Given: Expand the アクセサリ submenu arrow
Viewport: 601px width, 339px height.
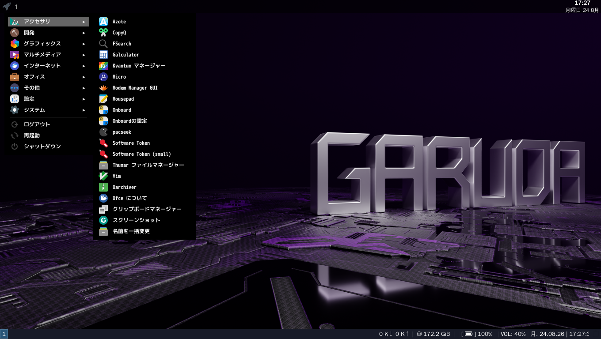Looking at the screenshot, I should tap(84, 22).
